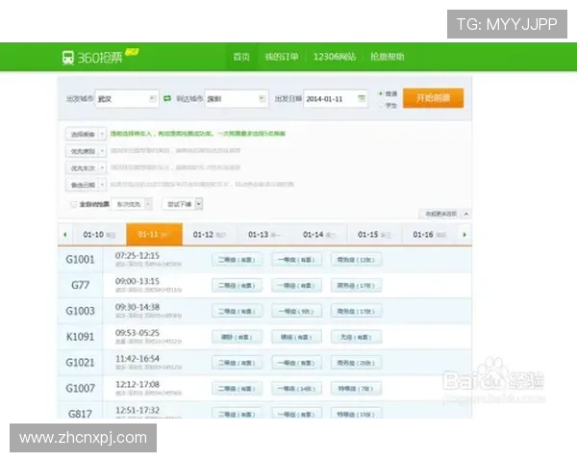Choose business seat for train G1001

356,259
